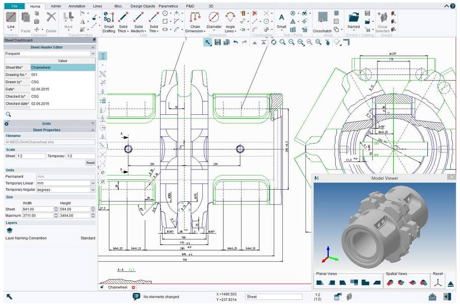Open the Temporary Linear units dropdown
The width and height of the screenshot is (460, 307).
pyautogui.click(x=93, y=183)
